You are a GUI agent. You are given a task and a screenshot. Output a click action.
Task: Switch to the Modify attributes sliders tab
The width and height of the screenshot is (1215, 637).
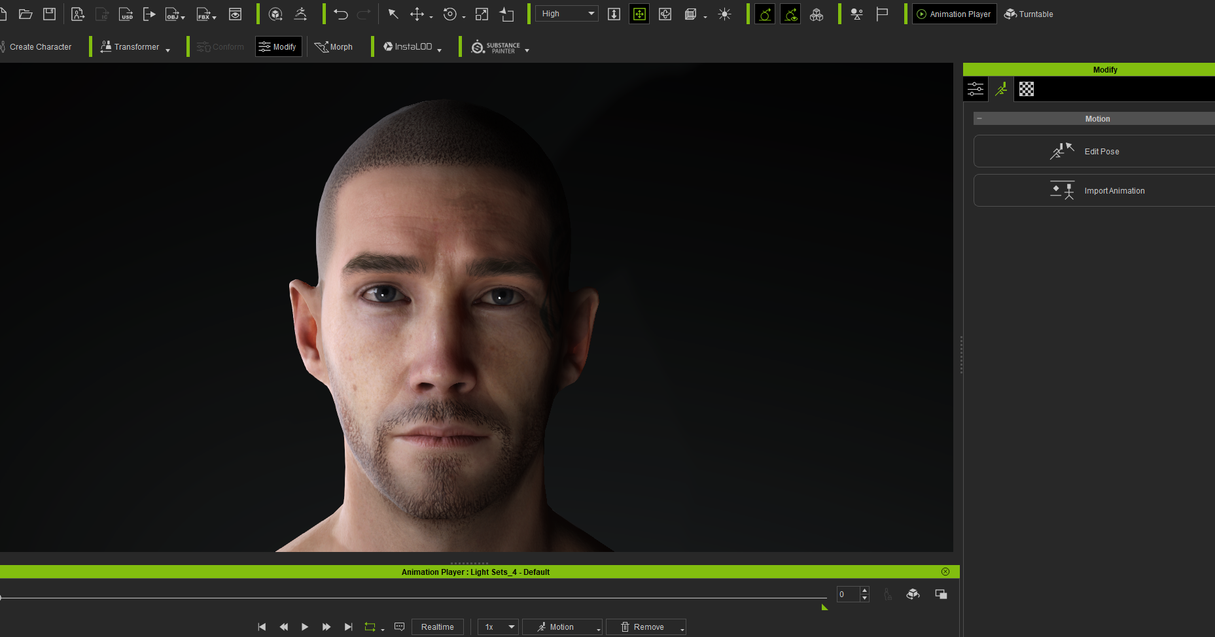tap(976, 89)
